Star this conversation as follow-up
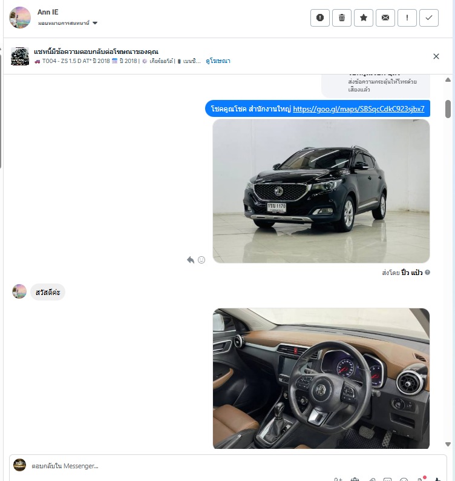455x481 pixels. pos(364,18)
